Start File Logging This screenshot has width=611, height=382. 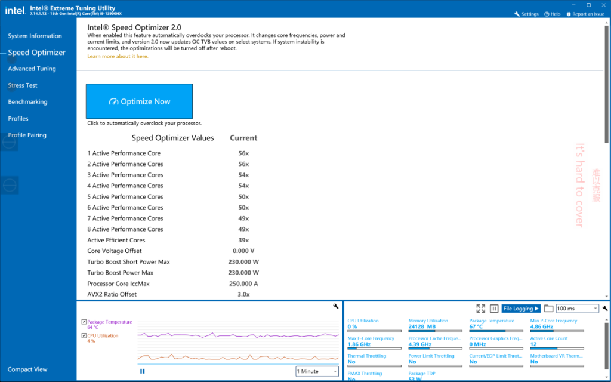click(521, 309)
